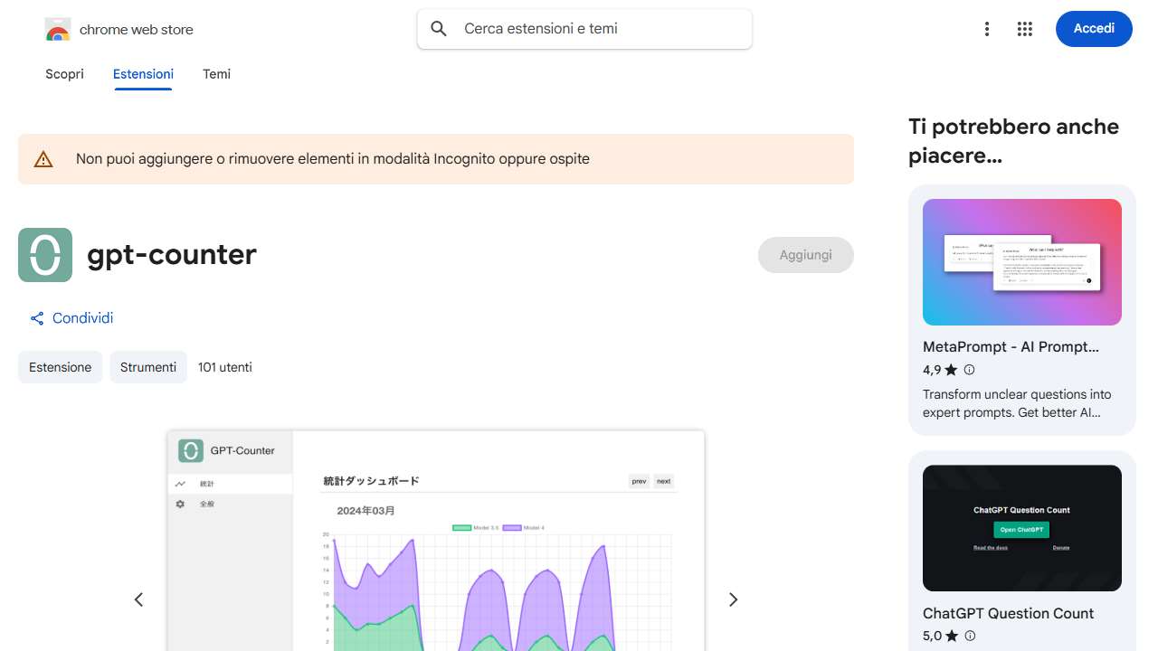The image size is (1158, 651).
Task: Click the gpt-counter extension logo
Action: pyautogui.click(x=44, y=255)
